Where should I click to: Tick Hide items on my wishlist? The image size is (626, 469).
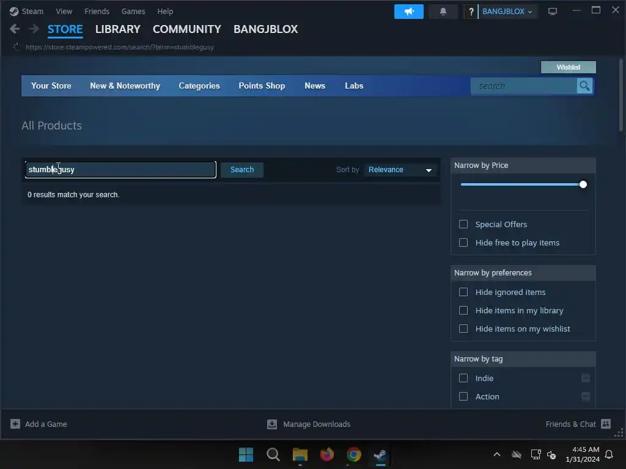tap(463, 329)
